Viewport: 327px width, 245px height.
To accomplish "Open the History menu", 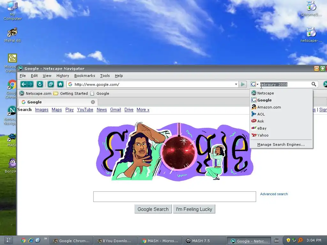I will pyautogui.click(x=63, y=76).
